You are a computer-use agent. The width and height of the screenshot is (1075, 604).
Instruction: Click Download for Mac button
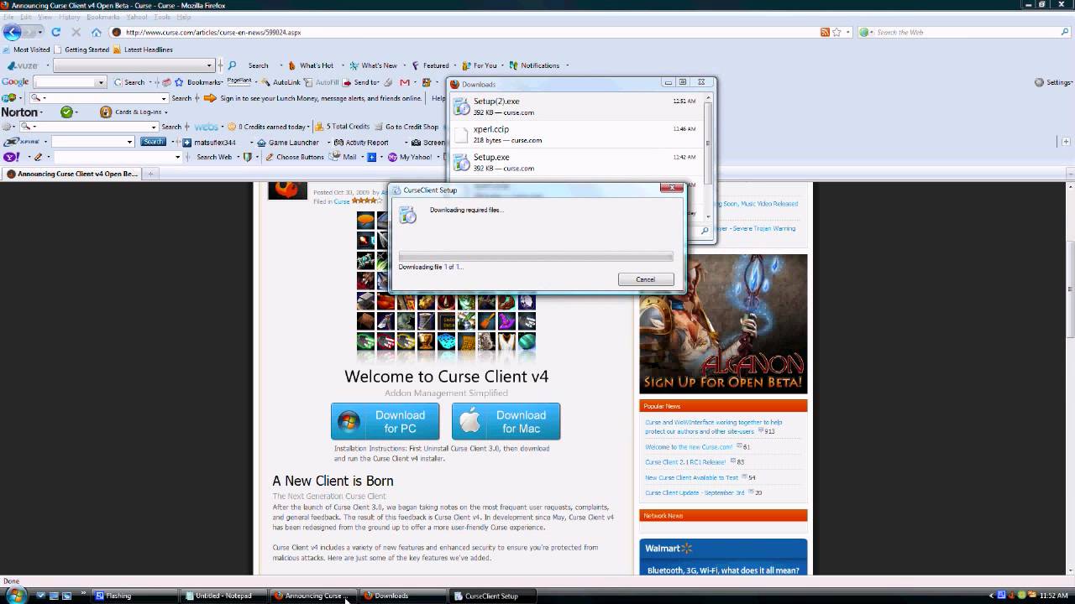pos(506,421)
